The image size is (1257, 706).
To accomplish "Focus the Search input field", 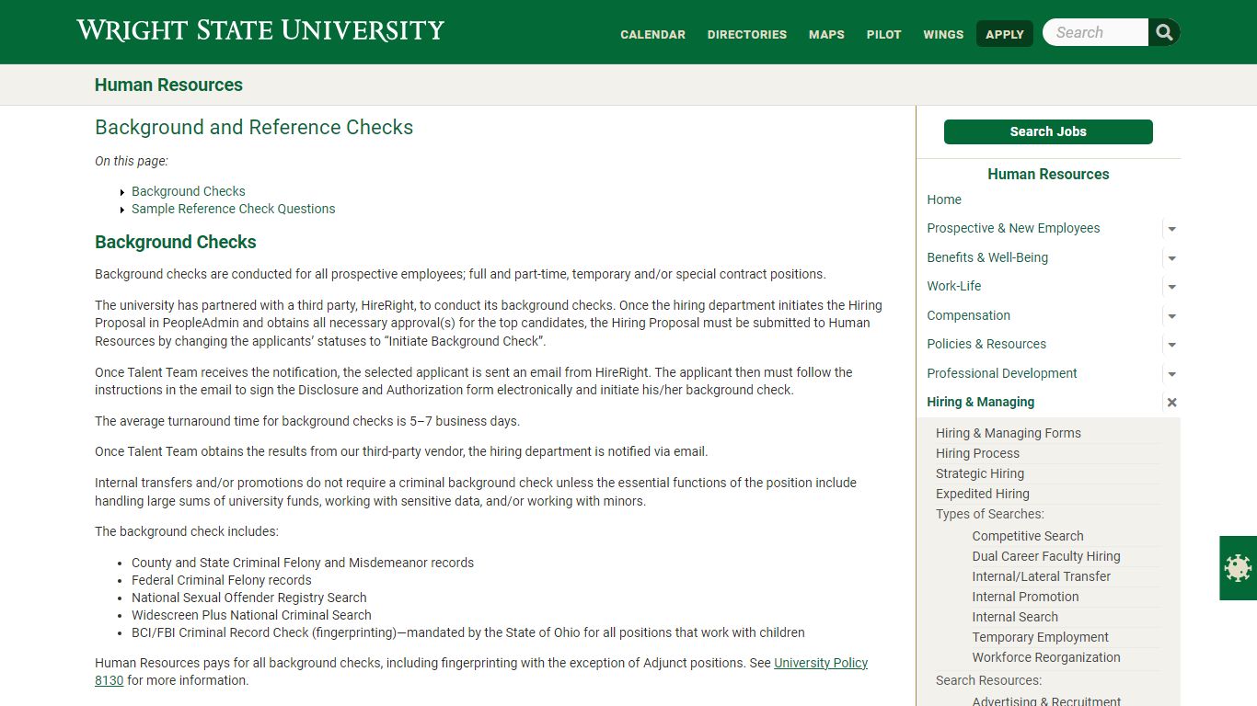I will (1096, 32).
